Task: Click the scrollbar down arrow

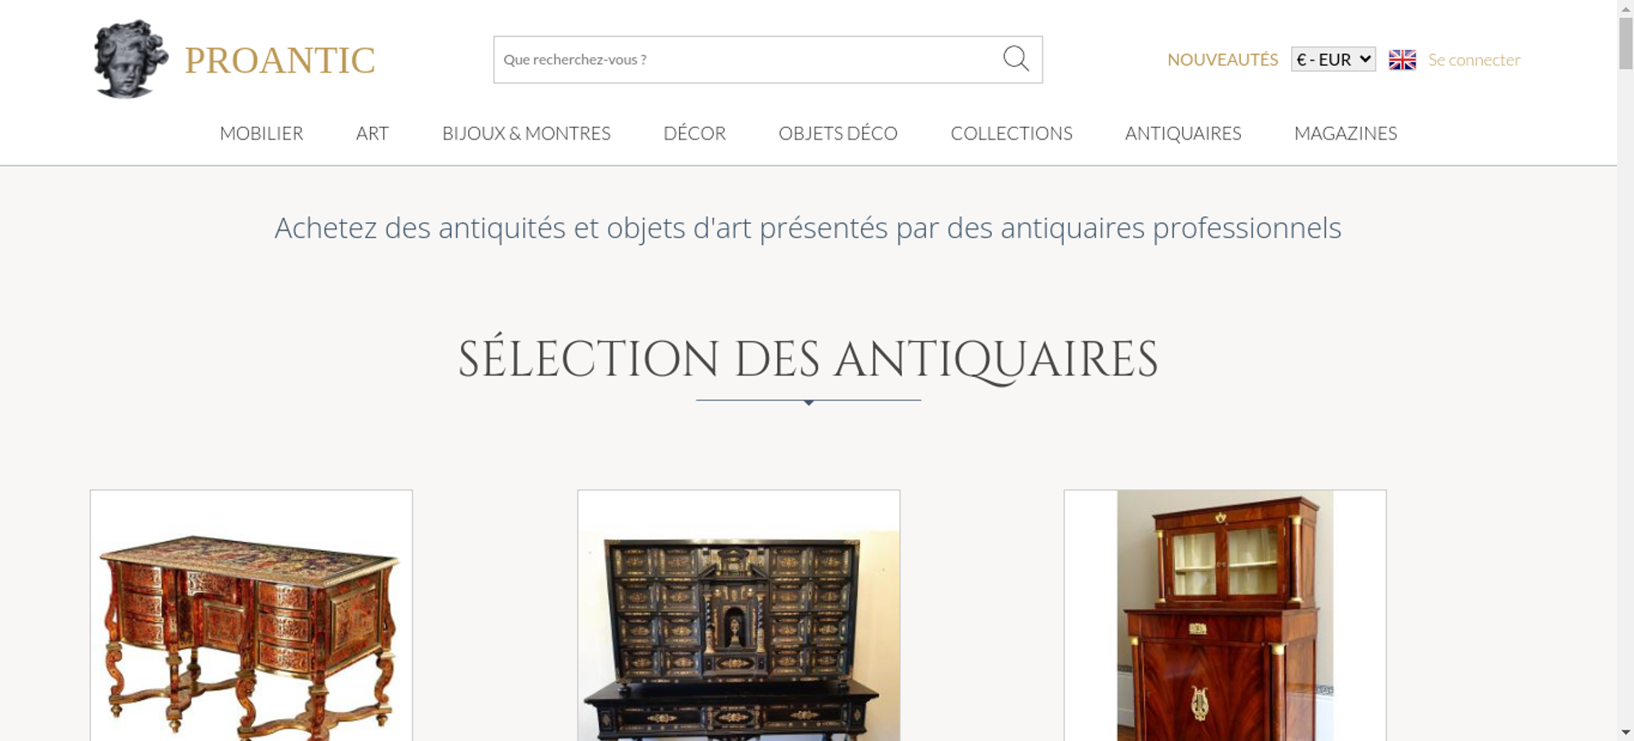Action: [1625, 733]
